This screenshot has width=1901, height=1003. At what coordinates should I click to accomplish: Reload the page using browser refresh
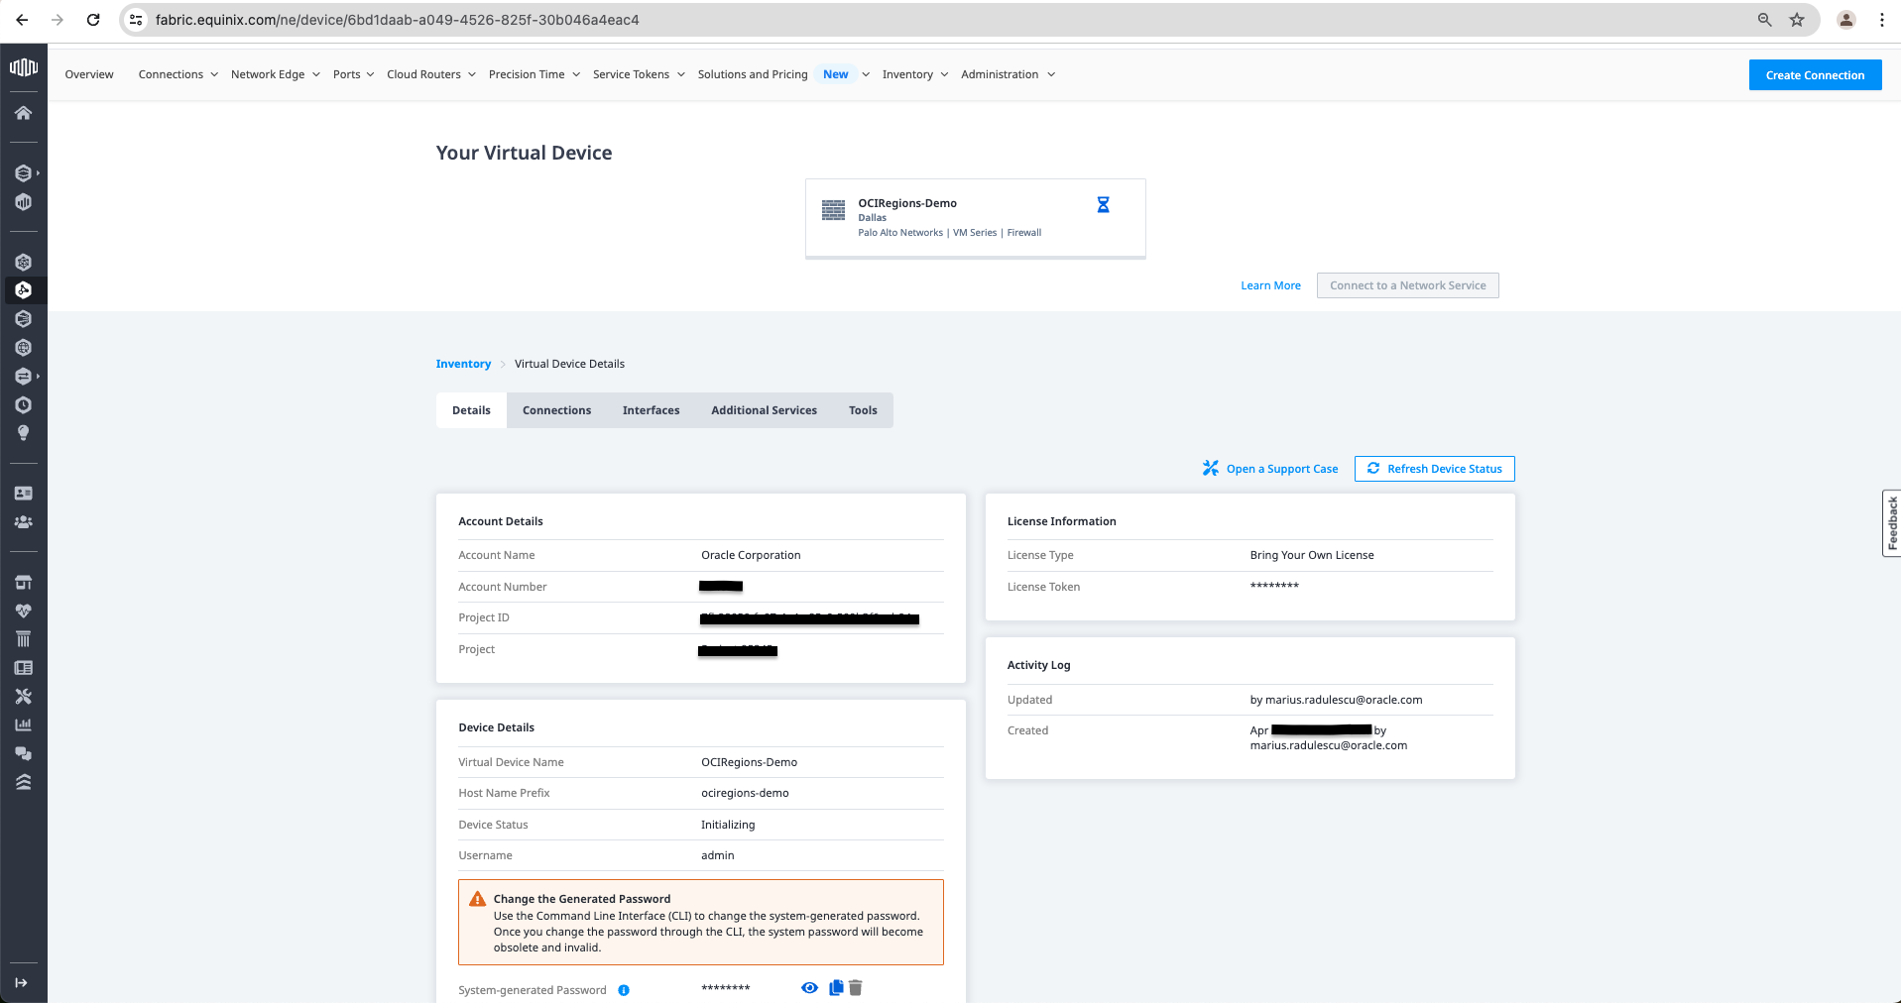click(x=93, y=20)
